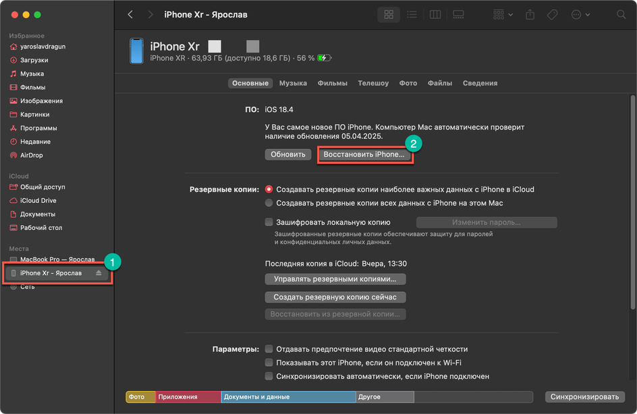
Task: Switch to the Сведения tab
Action: point(480,83)
